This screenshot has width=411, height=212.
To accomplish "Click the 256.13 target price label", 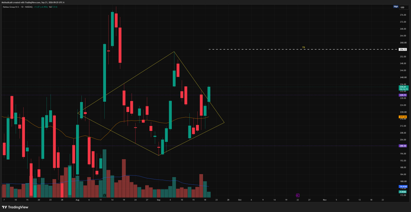I will [403, 50].
